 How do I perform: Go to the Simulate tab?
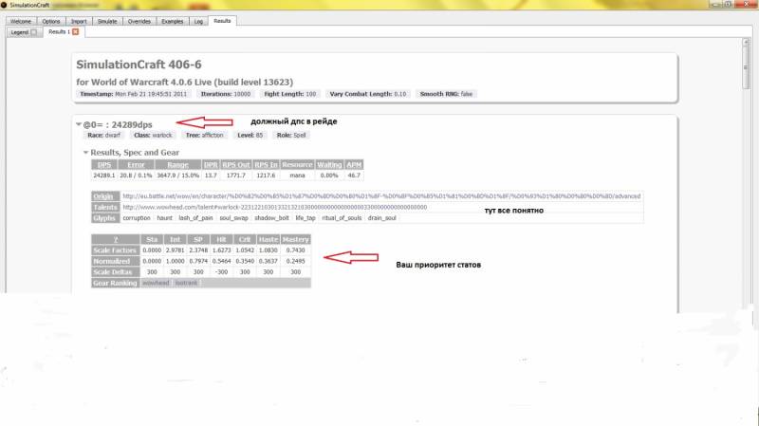tap(107, 21)
